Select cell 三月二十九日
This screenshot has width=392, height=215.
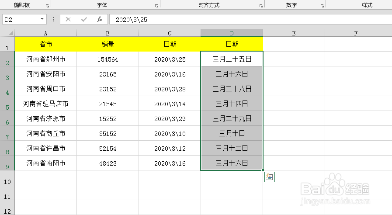232,118
